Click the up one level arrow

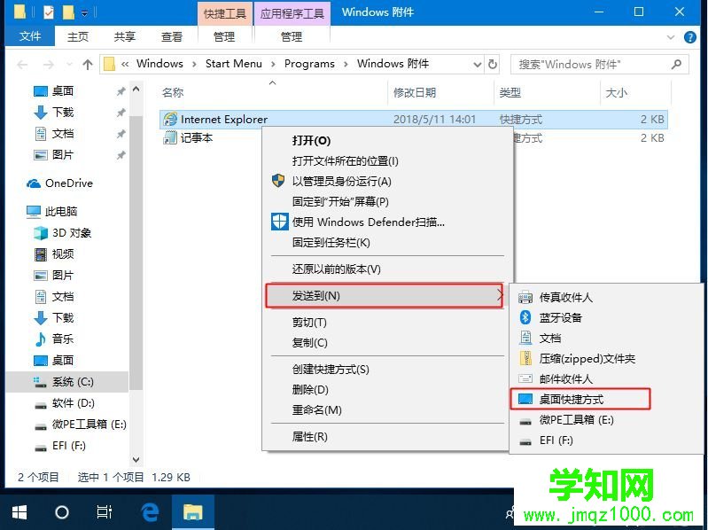pos(88,65)
